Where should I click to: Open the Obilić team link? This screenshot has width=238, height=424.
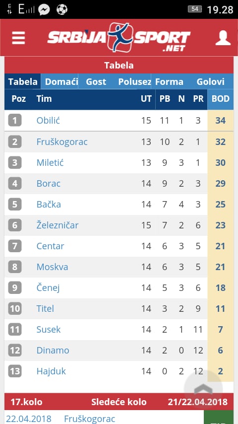48,120
